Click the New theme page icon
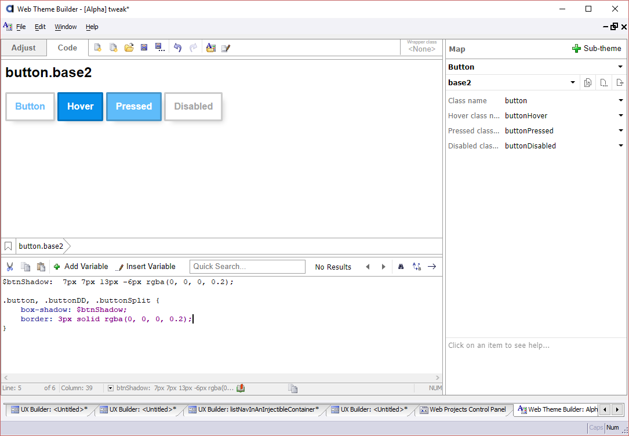629x436 pixels. [x=97, y=48]
